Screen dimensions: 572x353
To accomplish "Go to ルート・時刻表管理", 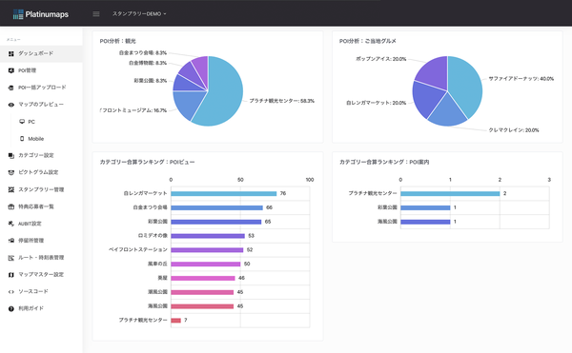I will tap(41, 258).
